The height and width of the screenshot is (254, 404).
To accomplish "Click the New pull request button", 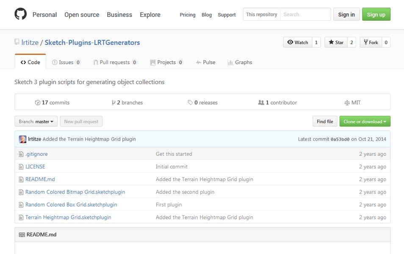I will [x=81, y=121].
